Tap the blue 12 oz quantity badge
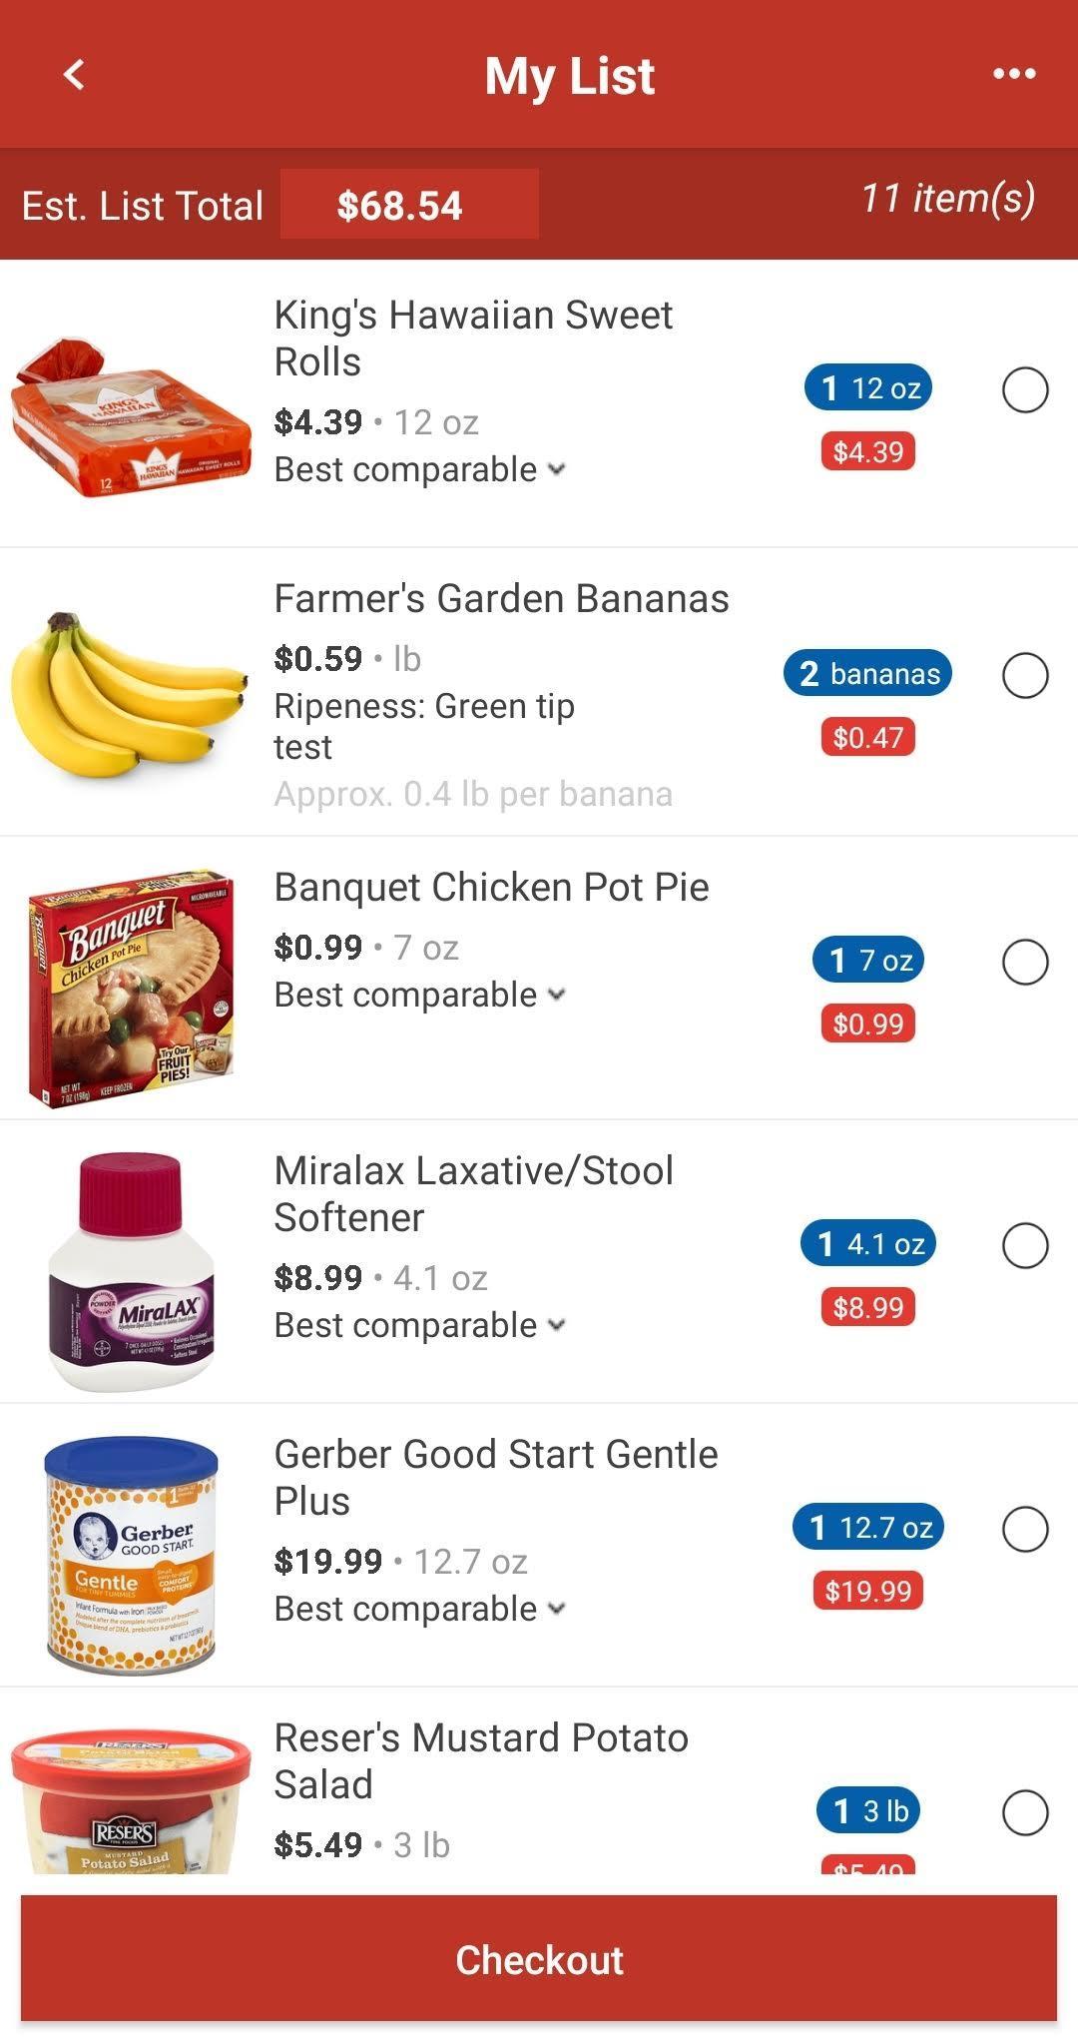The width and height of the screenshot is (1078, 2042). click(868, 387)
